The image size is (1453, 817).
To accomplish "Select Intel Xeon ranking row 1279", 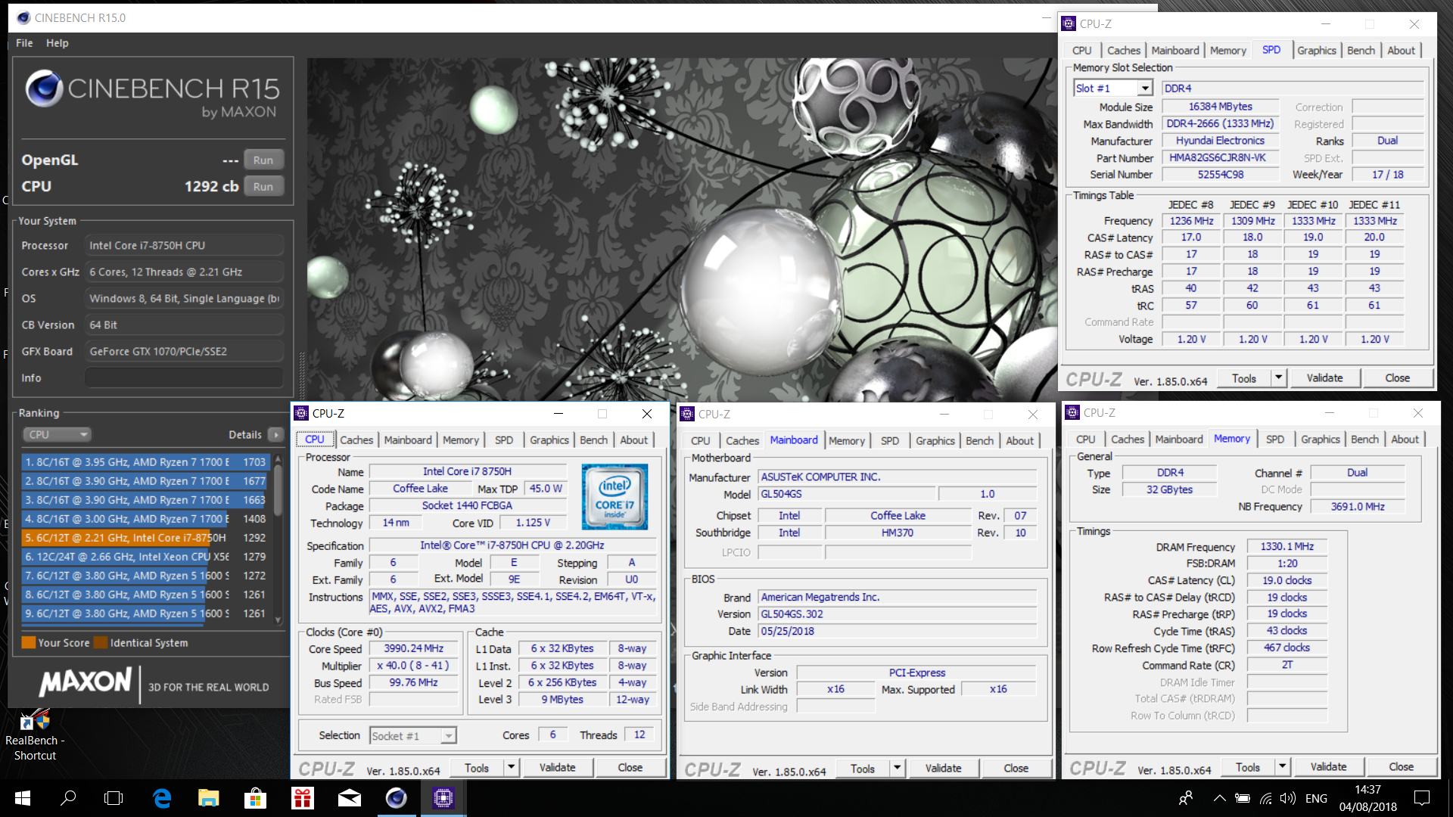I will [x=145, y=556].
